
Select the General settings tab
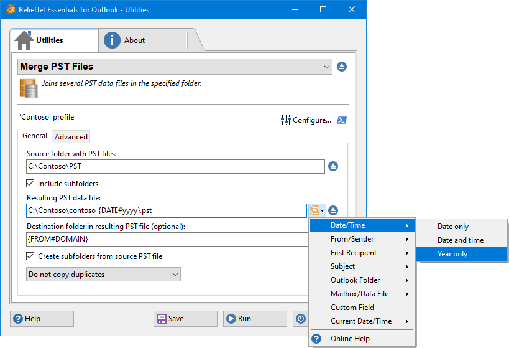pos(35,136)
